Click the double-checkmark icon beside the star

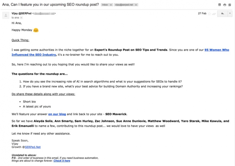tap(214, 14)
